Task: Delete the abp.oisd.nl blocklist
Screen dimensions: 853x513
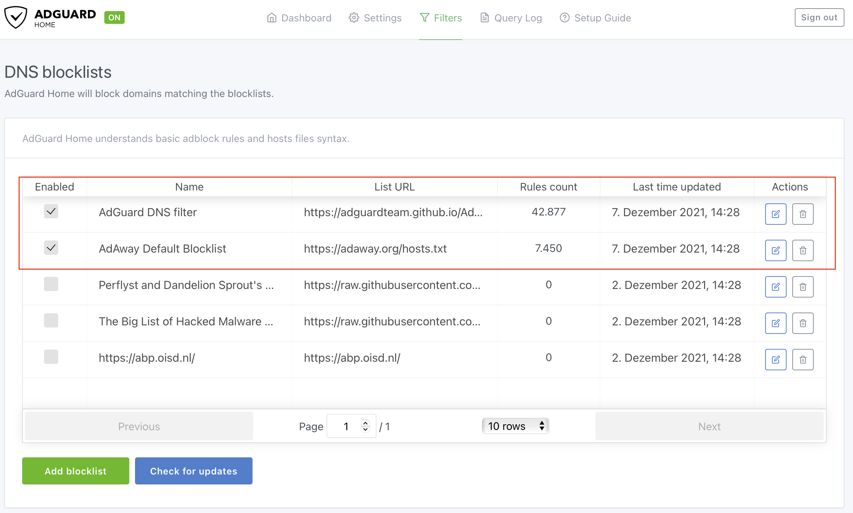Action: coord(803,360)
